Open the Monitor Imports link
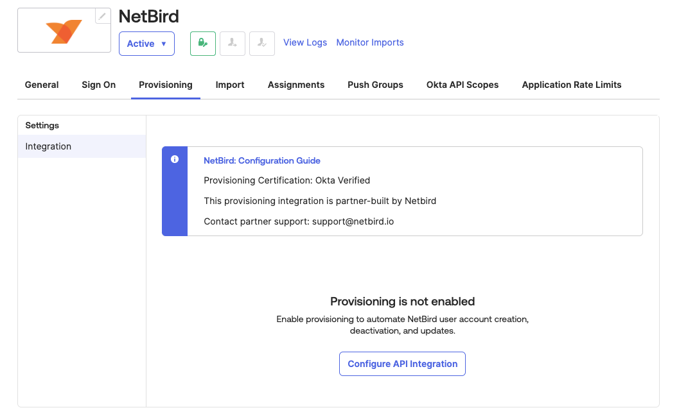 point(370,42)
